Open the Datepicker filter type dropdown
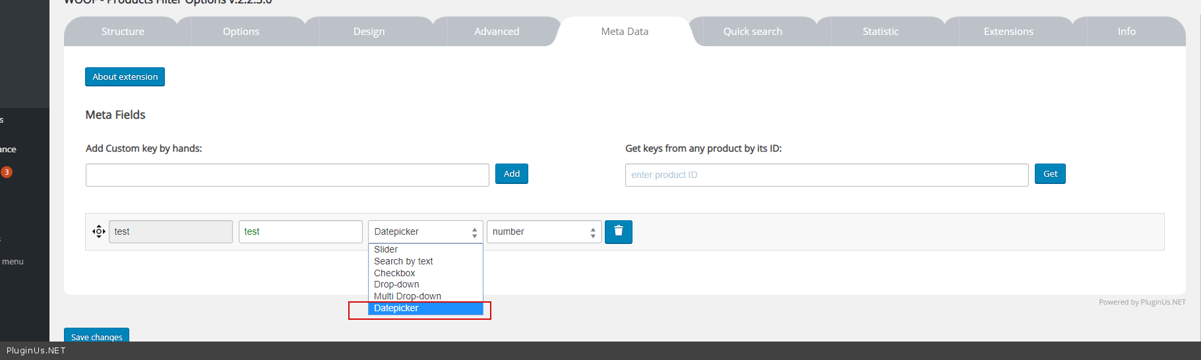The width and height of the screenshot is (1201, 360). click(x=425, y=231)
